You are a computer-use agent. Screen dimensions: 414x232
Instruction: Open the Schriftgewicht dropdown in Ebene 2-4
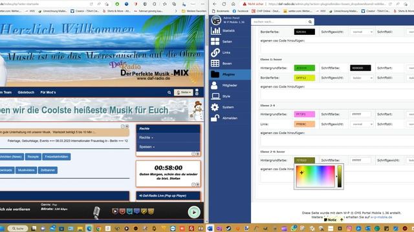click(x=362, y=124)
